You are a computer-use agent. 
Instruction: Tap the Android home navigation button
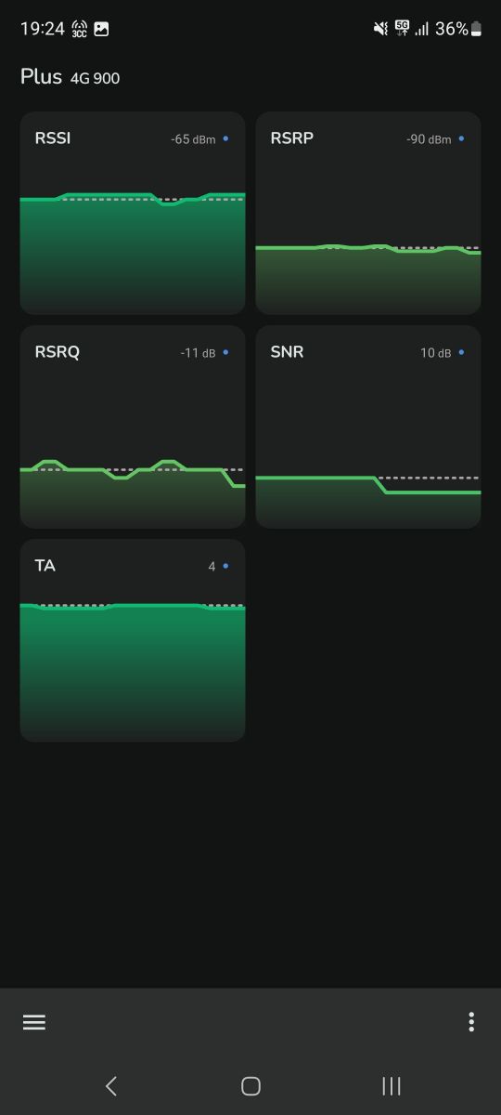point(250,1085)
